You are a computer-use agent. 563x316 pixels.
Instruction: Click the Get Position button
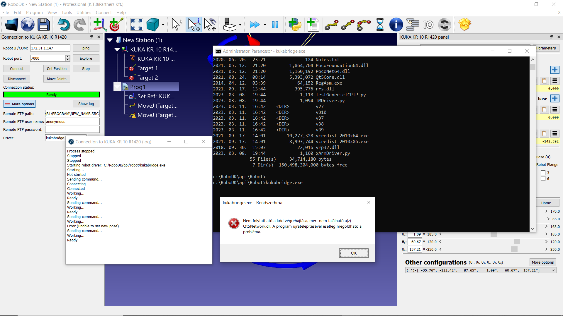pyautogui.click(x=57, y=68)
